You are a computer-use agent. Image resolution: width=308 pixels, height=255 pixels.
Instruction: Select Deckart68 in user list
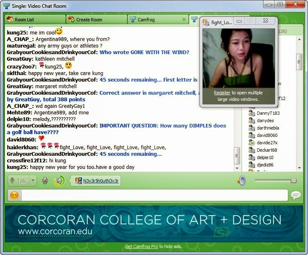[267, 150]
